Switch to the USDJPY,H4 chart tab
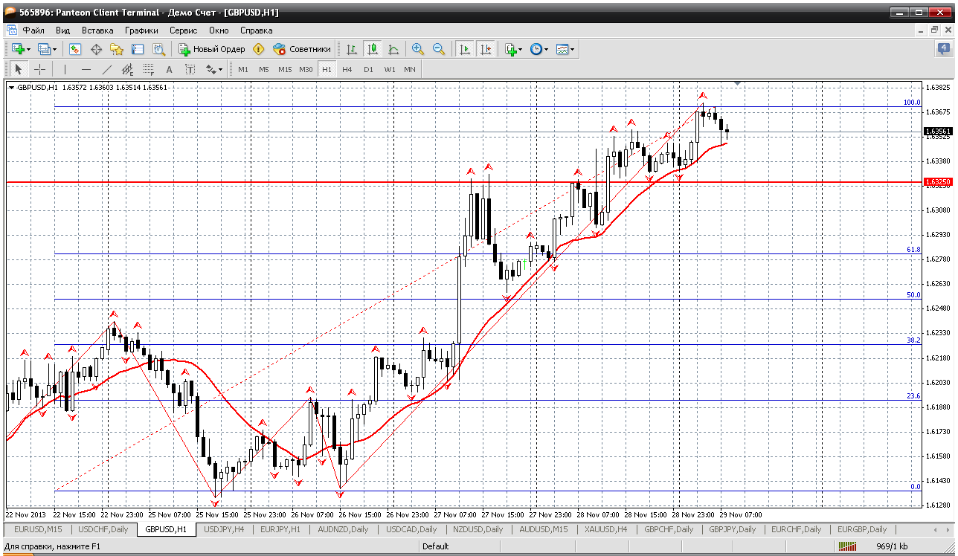Screen dimensions: 958x556 224,529
